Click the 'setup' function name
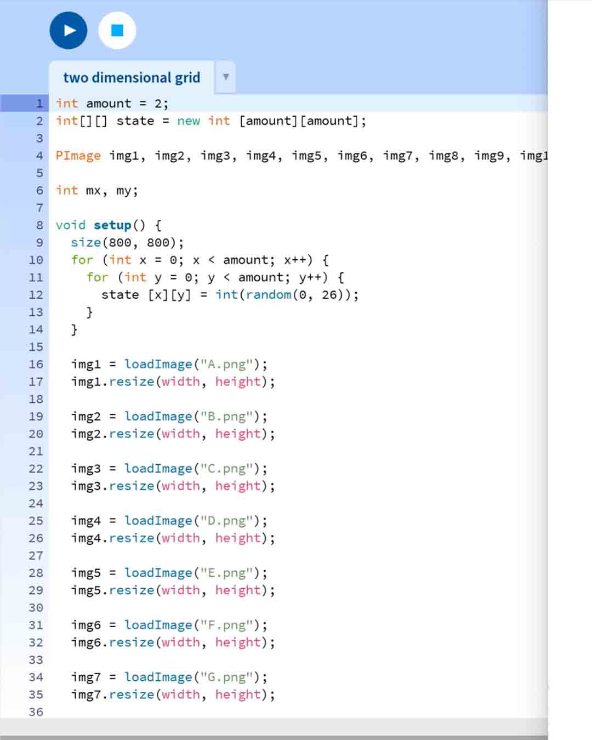This screenshot has height=740, width=592. coord(112,225)
